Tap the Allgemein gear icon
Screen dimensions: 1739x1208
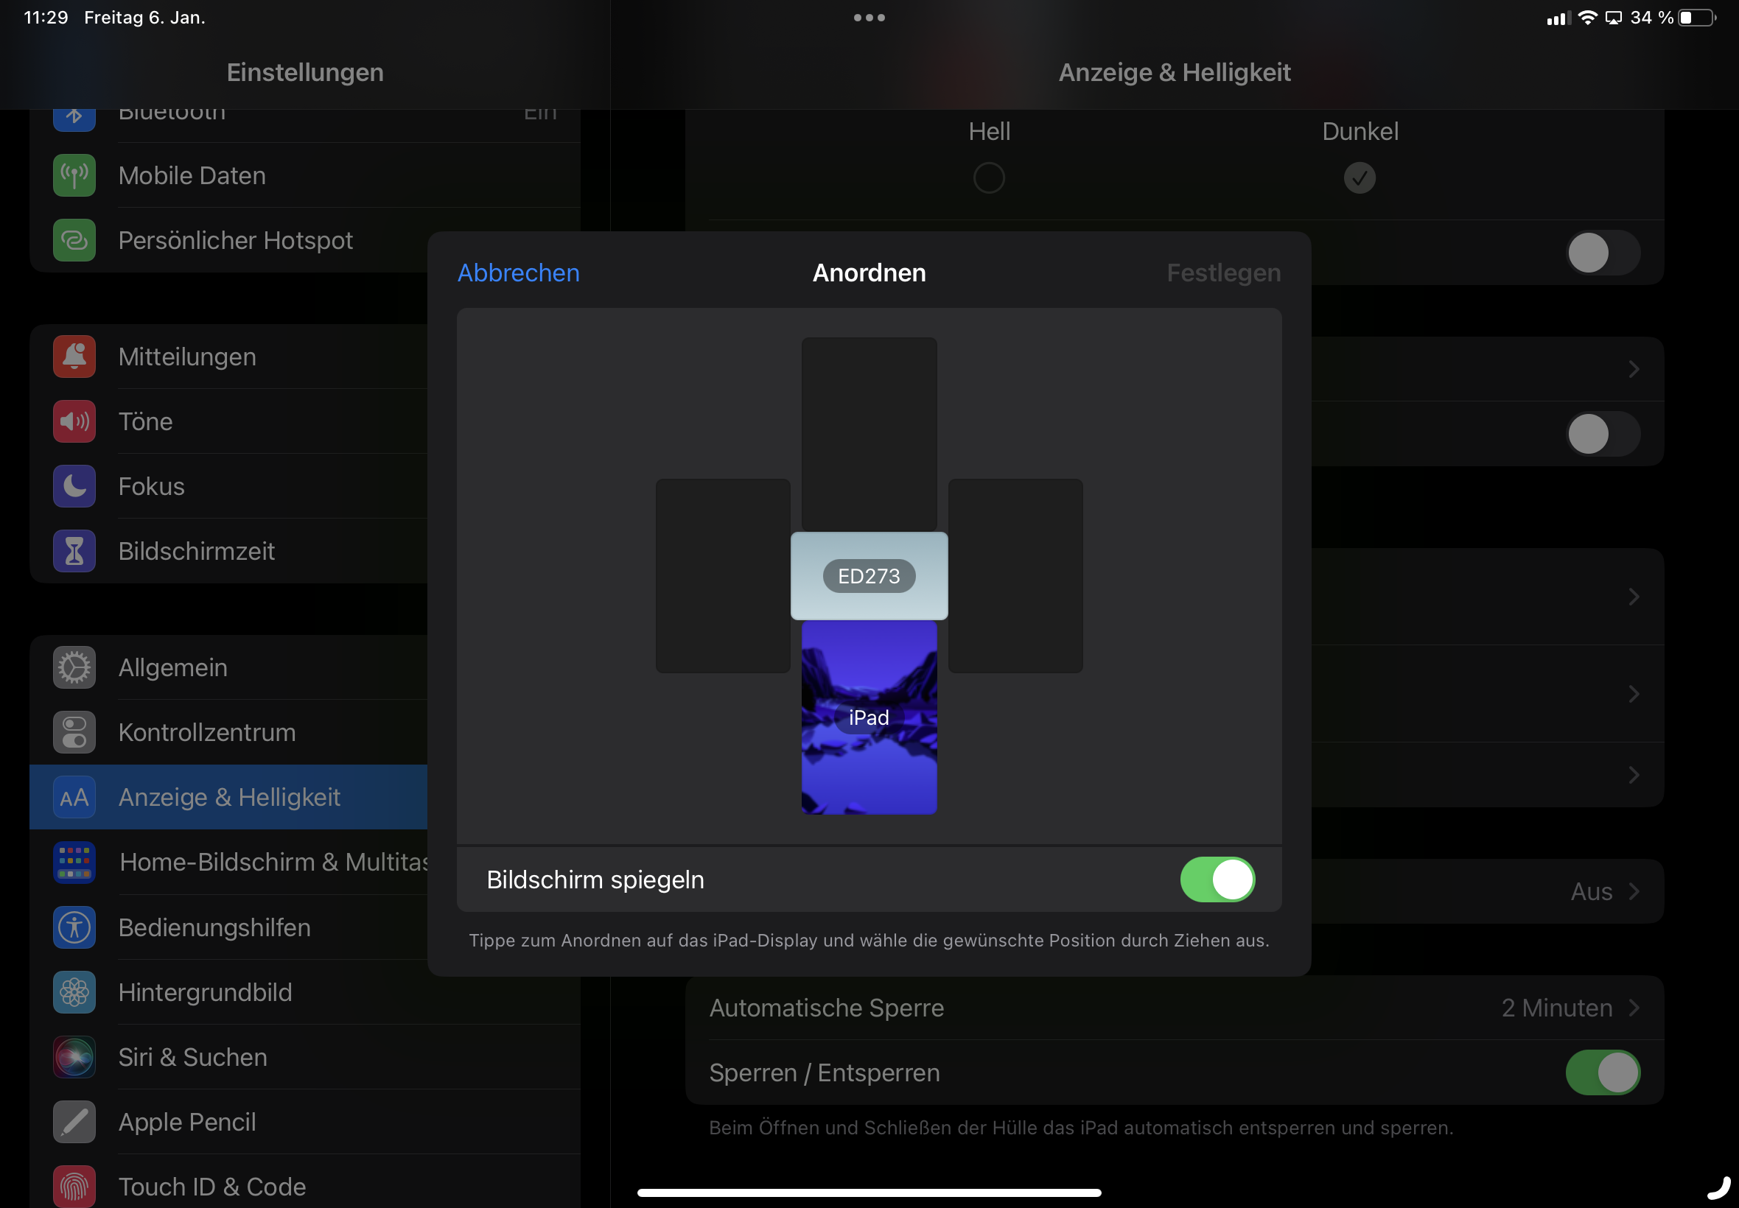tap(74, 667)
